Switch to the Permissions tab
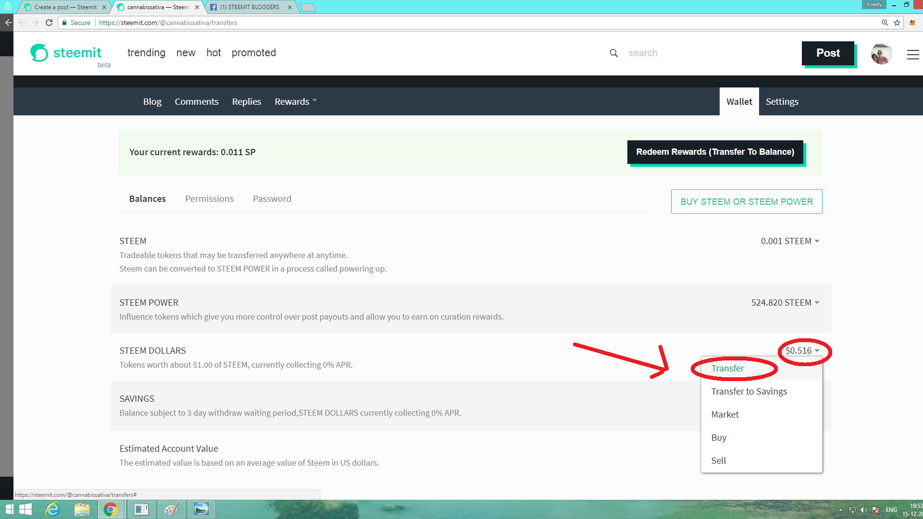Viewport: 923px width, 519px height. [209, 199]
